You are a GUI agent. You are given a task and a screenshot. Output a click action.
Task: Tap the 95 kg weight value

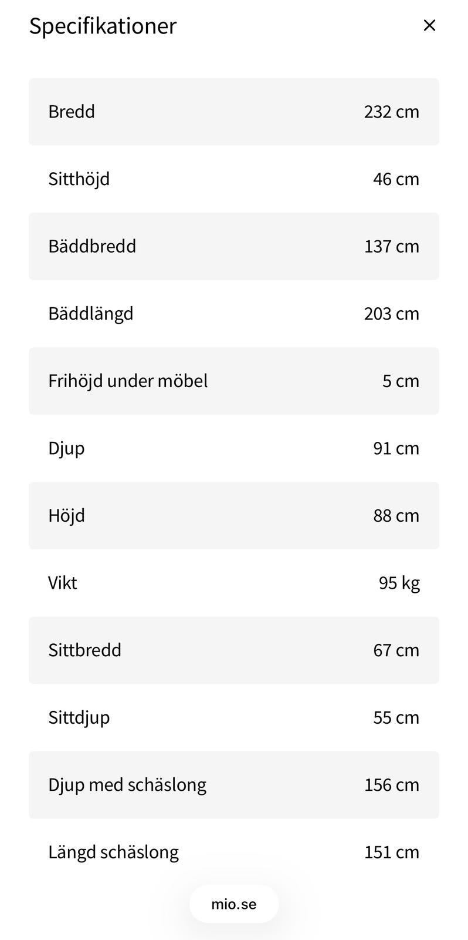pyautogui.click(x=399, y=583)
